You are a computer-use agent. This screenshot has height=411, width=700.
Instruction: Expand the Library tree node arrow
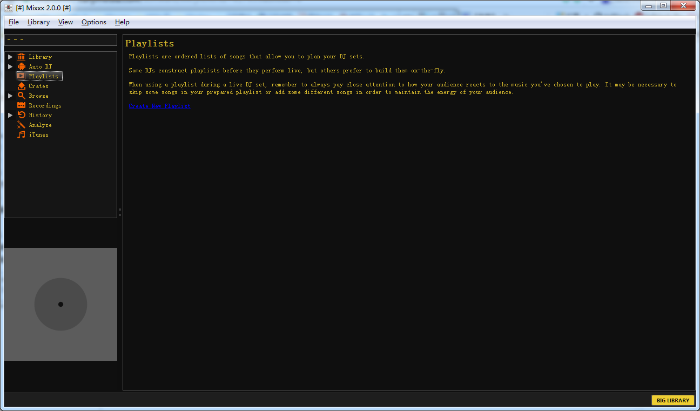point(10,57)
